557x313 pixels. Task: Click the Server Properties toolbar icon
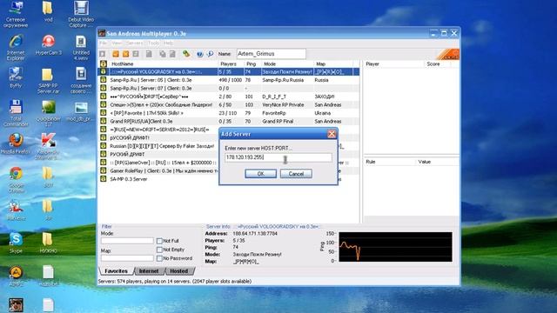pos(172,54)
